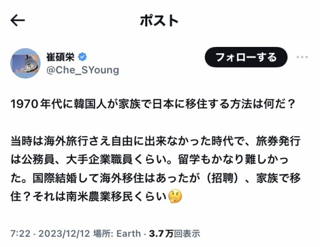Click the line beginning 当時は海外旅行さえ
Viewport: 320px width, 247px height.
[158, 142]
